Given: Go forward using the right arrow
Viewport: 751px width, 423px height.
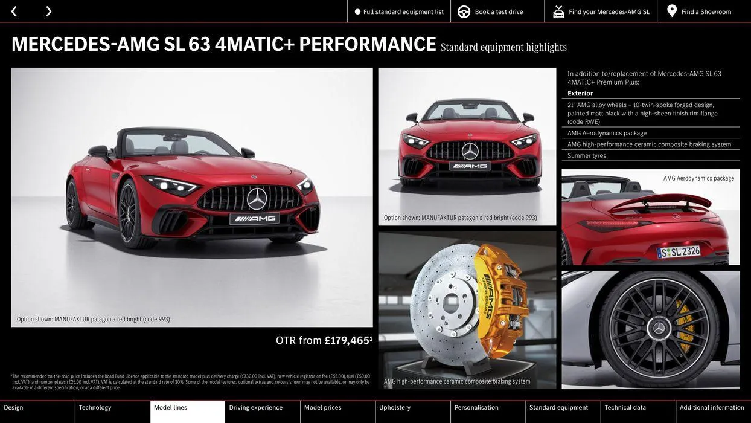Looking at the screenshot, I should (x=47, y=10).
